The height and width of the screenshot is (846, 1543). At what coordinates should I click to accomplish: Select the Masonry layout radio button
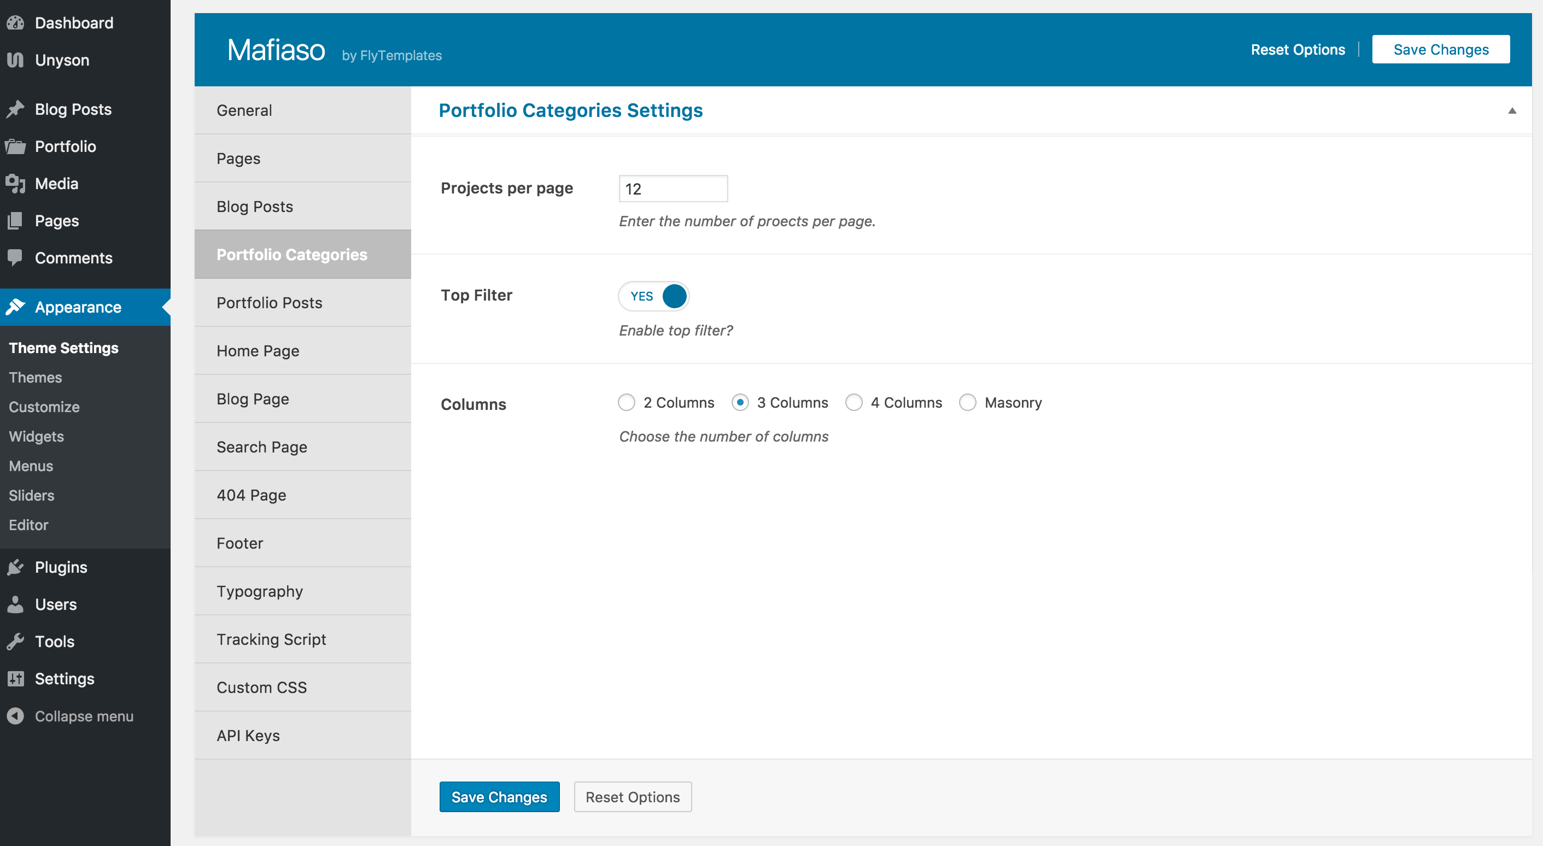point(967,402)
